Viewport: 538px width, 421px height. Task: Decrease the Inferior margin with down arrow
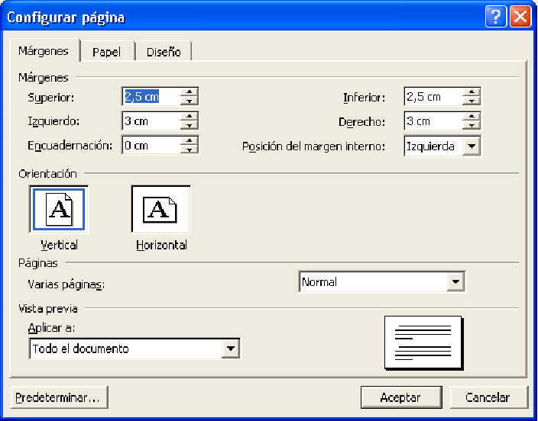point(472,101)
